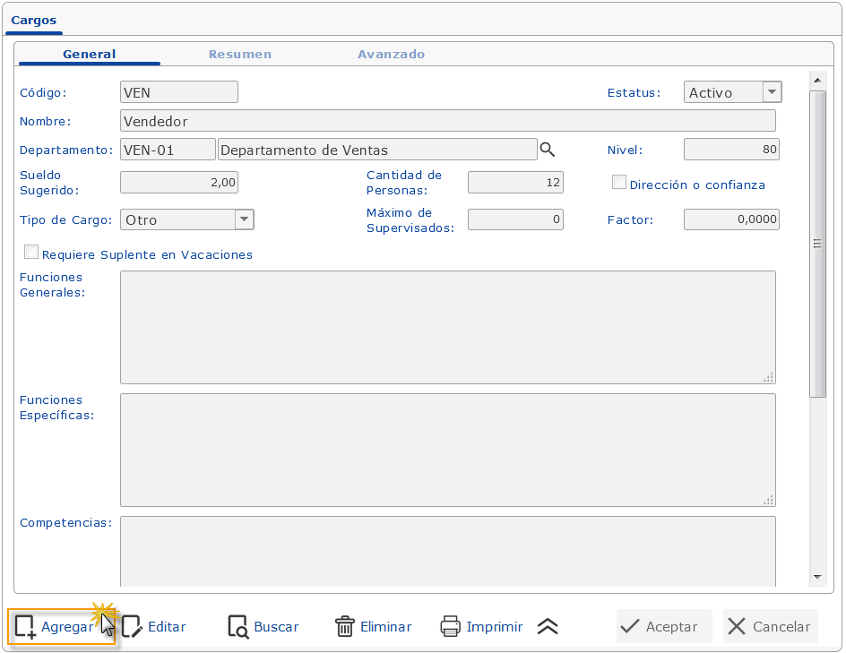Click the Aceptar checkmark icon

click(x=630, y=626)
